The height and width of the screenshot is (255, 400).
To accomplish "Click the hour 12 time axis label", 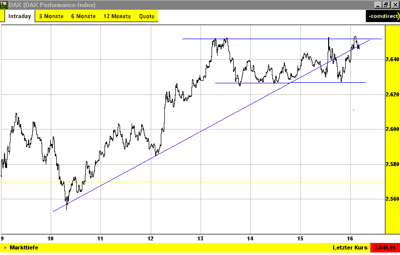I will tap(151, 239).
